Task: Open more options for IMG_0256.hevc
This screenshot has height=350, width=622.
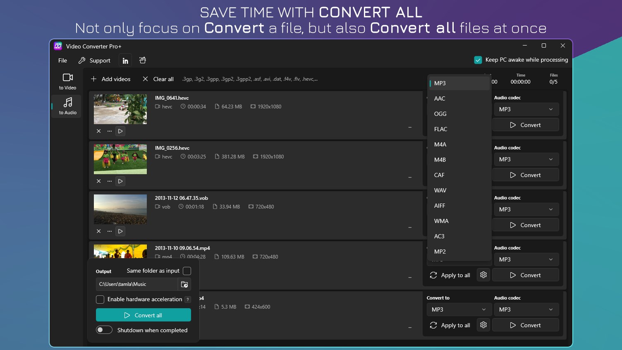Action: pyautogui.click(x=110, y=181)
